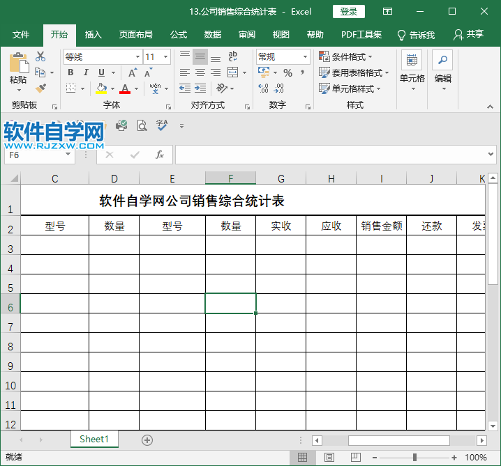Open the 编辑 editing button
Image resolution: width=501 pixels, height=466 pixels.
(442, 71)
